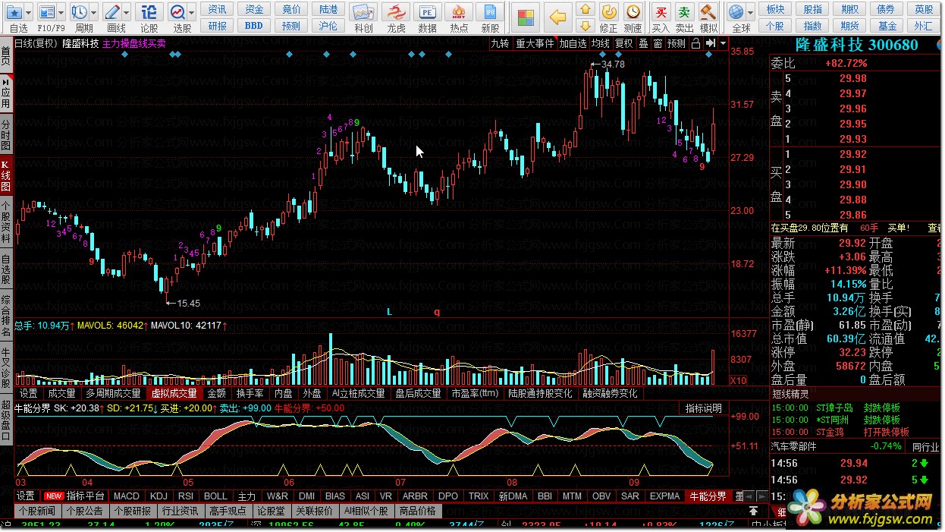Click the 板块 sector button
Image resolution: width=945 pixels, height=532 pixels.
(775, 9)
